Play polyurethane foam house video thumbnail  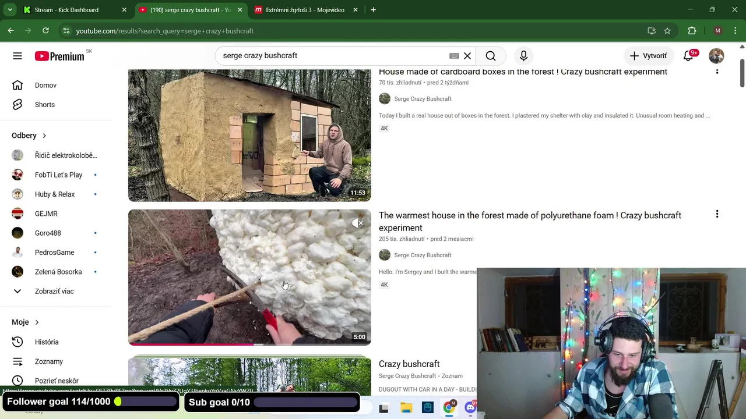point(249,277)
